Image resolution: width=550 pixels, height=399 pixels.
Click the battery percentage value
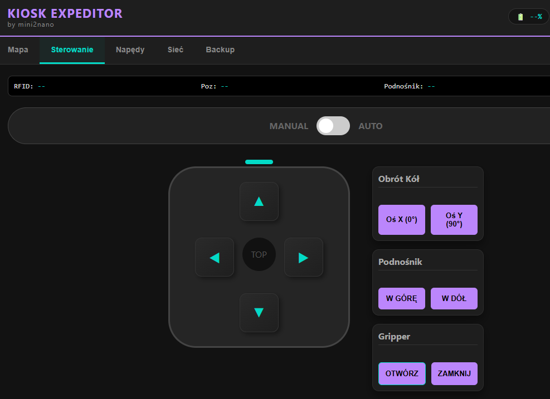[x=536, y=17]
